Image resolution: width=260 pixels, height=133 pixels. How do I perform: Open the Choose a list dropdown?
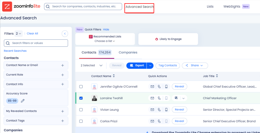click(x=105, y=41)
